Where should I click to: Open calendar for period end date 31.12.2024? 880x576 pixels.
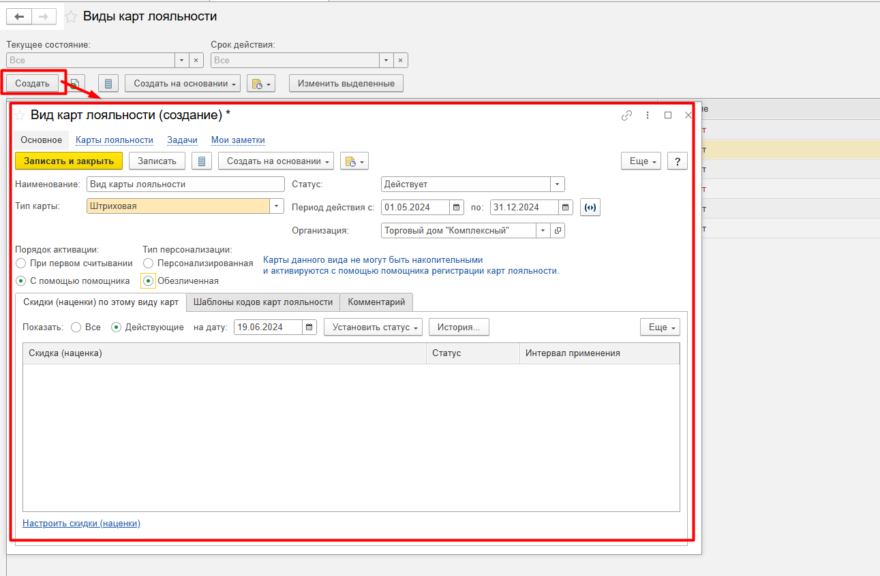click(566, 208)
